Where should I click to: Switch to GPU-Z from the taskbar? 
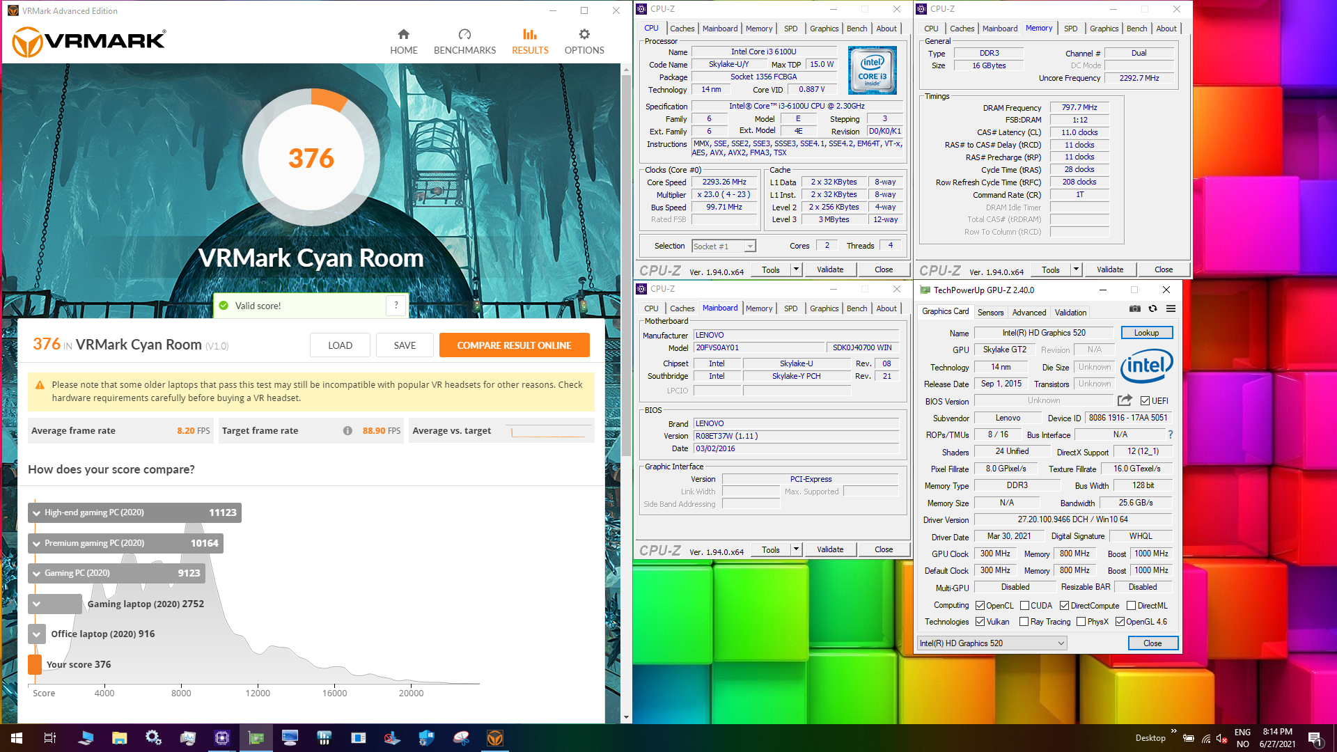(x=256, y=738)
